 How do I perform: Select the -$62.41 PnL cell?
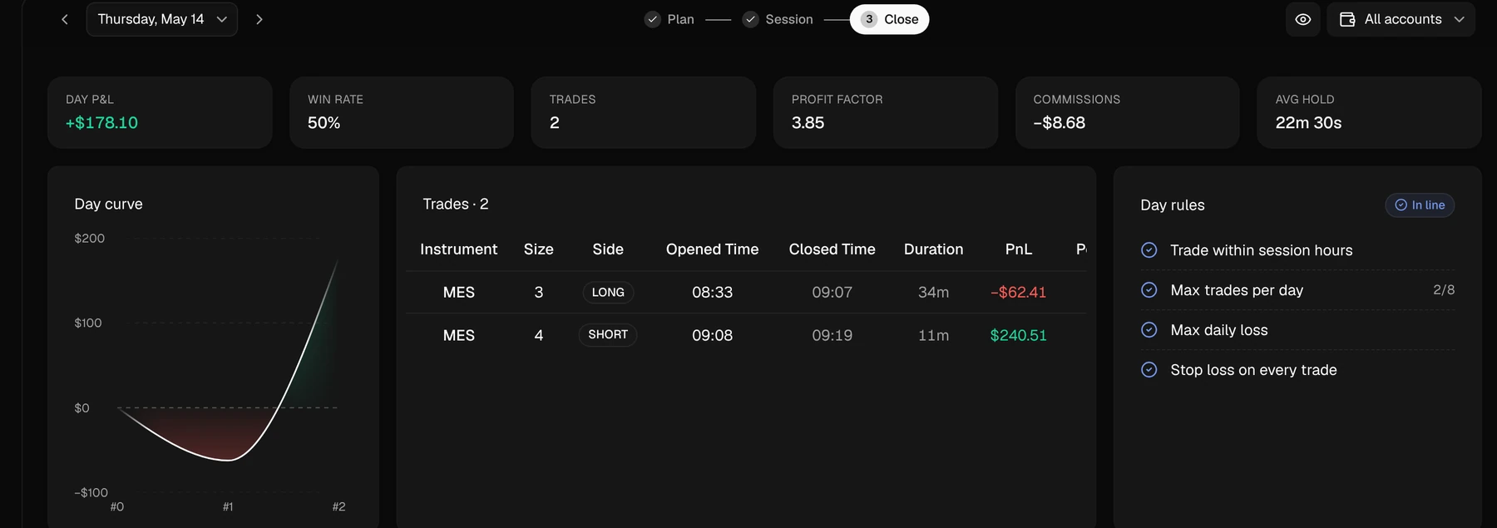coord(1019,293)
